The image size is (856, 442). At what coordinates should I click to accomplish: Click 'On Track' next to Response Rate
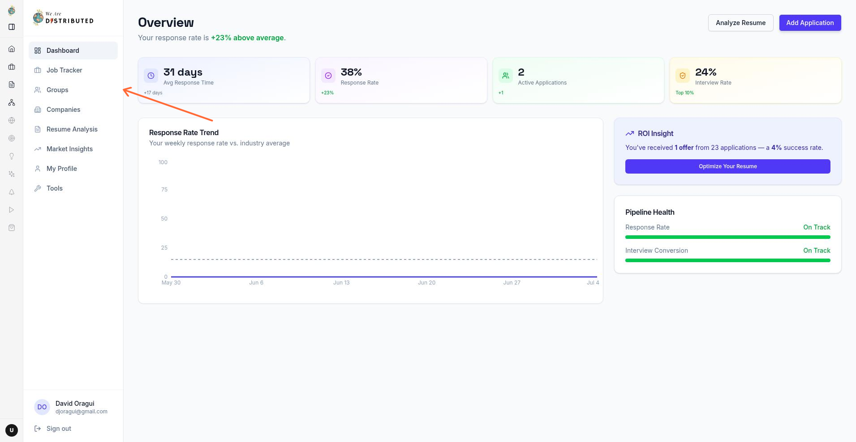pos(817,227)
